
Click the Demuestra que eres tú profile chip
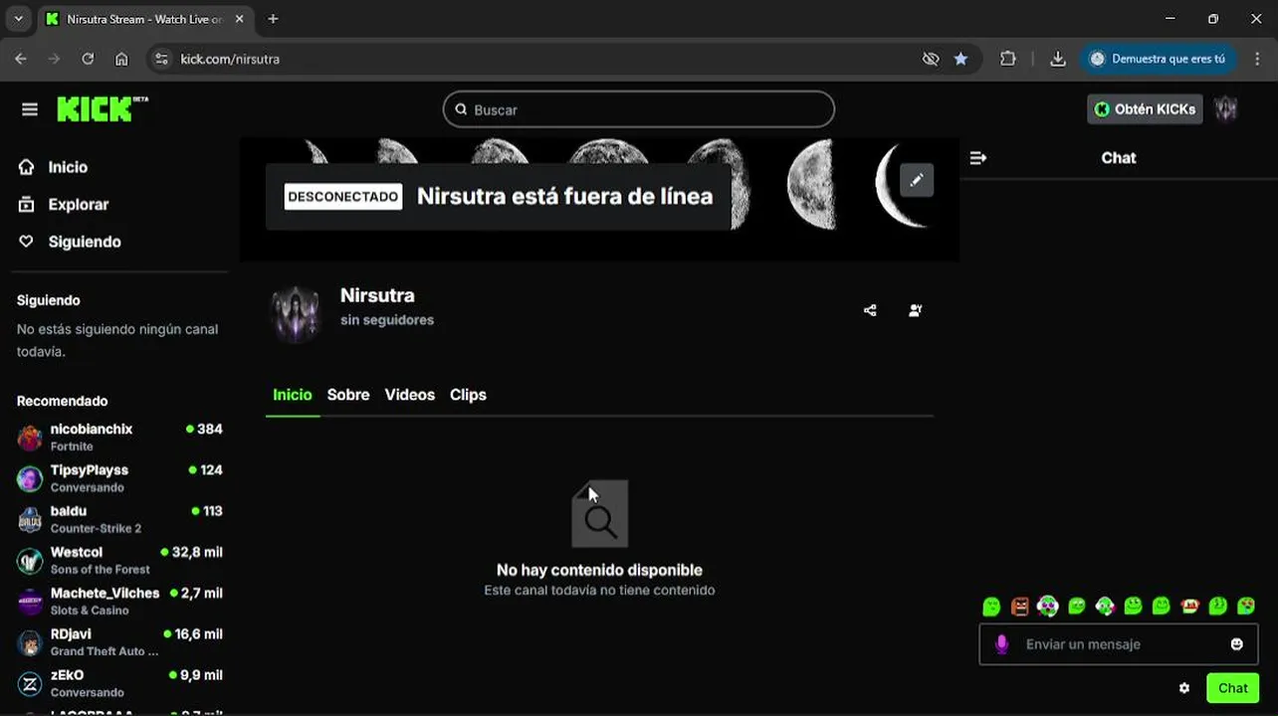(1158, 59)
